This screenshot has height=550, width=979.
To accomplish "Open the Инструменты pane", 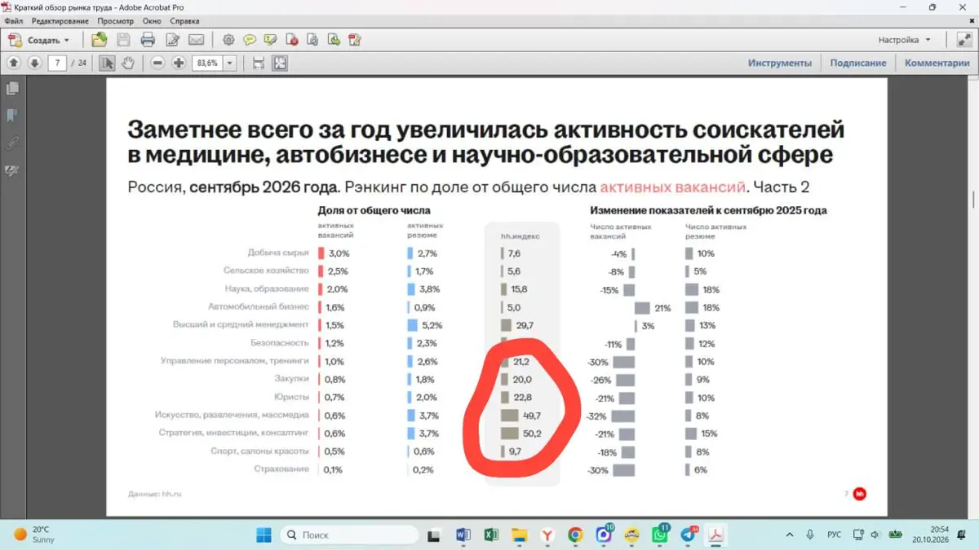I will [780, 63].
